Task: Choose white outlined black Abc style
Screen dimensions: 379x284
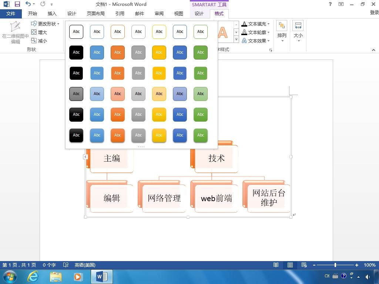Action: (x=76, y=32)
